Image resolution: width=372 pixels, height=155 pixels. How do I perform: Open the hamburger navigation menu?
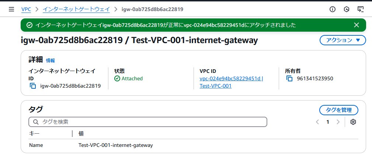(11, 10)
